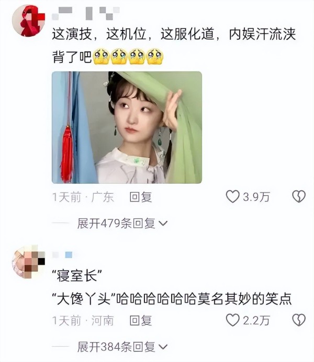Tap the 2.2万 like count
The image size is (314, 362).
(x=256, y=321)
